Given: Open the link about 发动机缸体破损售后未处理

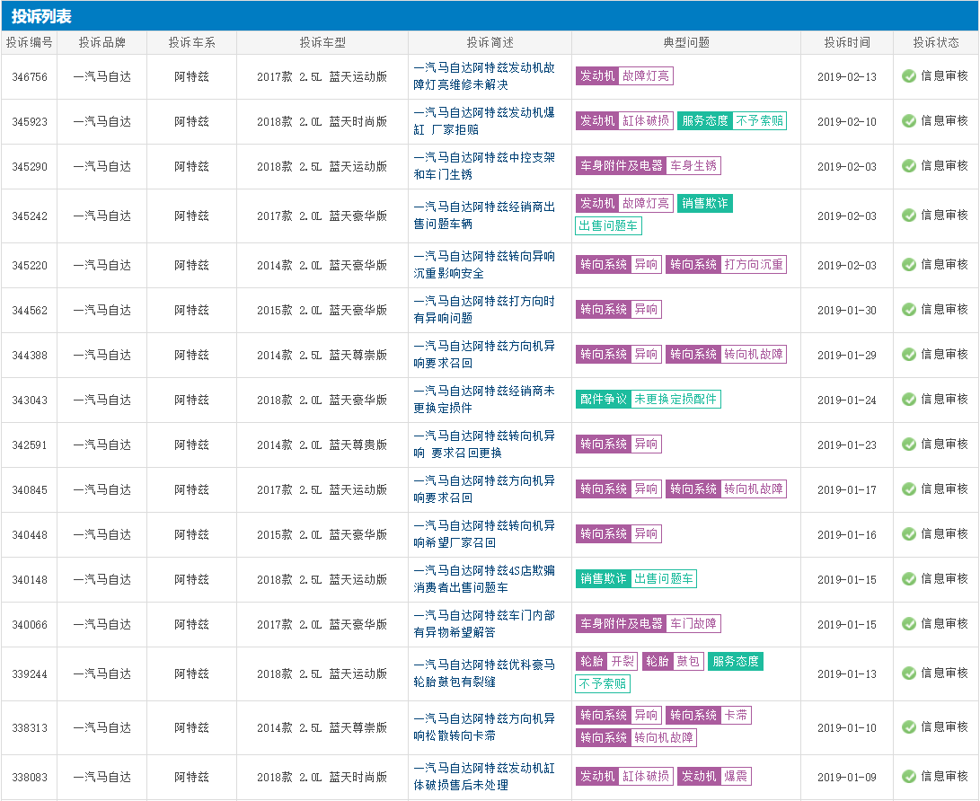Looking at the screenshot, I should point(484,778).
